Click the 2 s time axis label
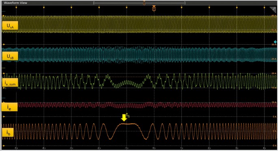The image size is (278, 151). (209, 148)
